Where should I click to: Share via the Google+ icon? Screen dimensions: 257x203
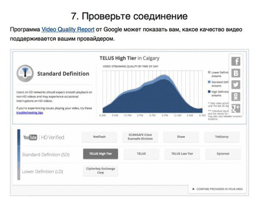tap(236, 108)
